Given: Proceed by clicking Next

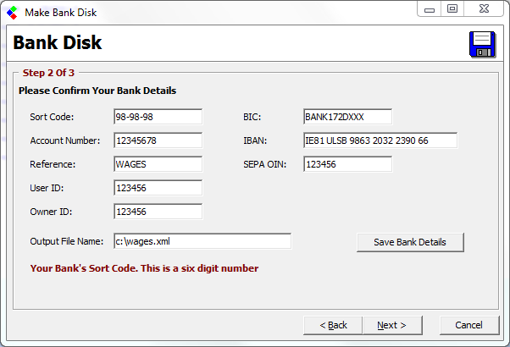Looking at the screenshot, I should point(391,325).
